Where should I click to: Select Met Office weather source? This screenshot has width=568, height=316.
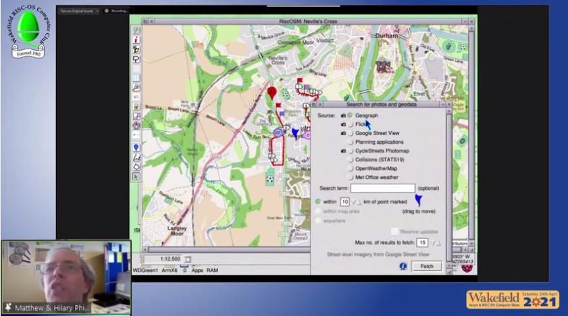click(351, 178)
